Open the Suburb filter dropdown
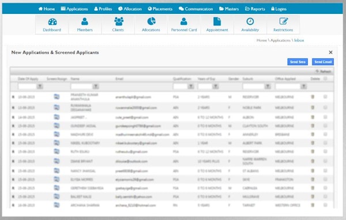 point(268,86)
